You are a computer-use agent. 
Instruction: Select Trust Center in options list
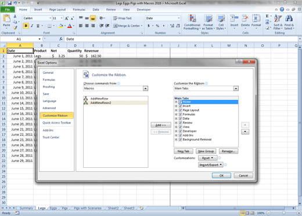point(51,138)
